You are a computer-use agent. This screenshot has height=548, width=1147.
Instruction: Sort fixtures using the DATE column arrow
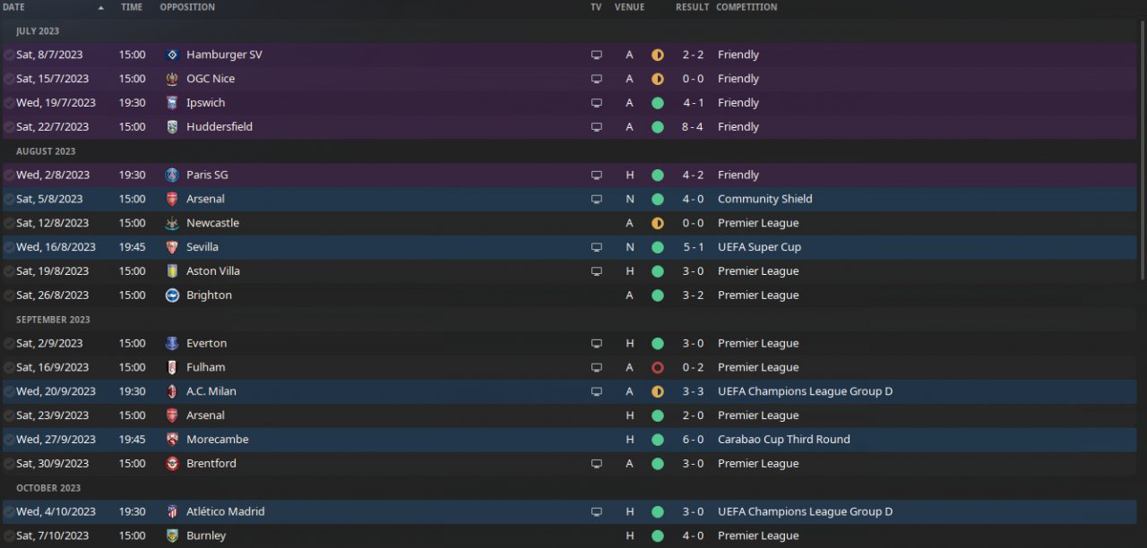click(x=100, y=7)
